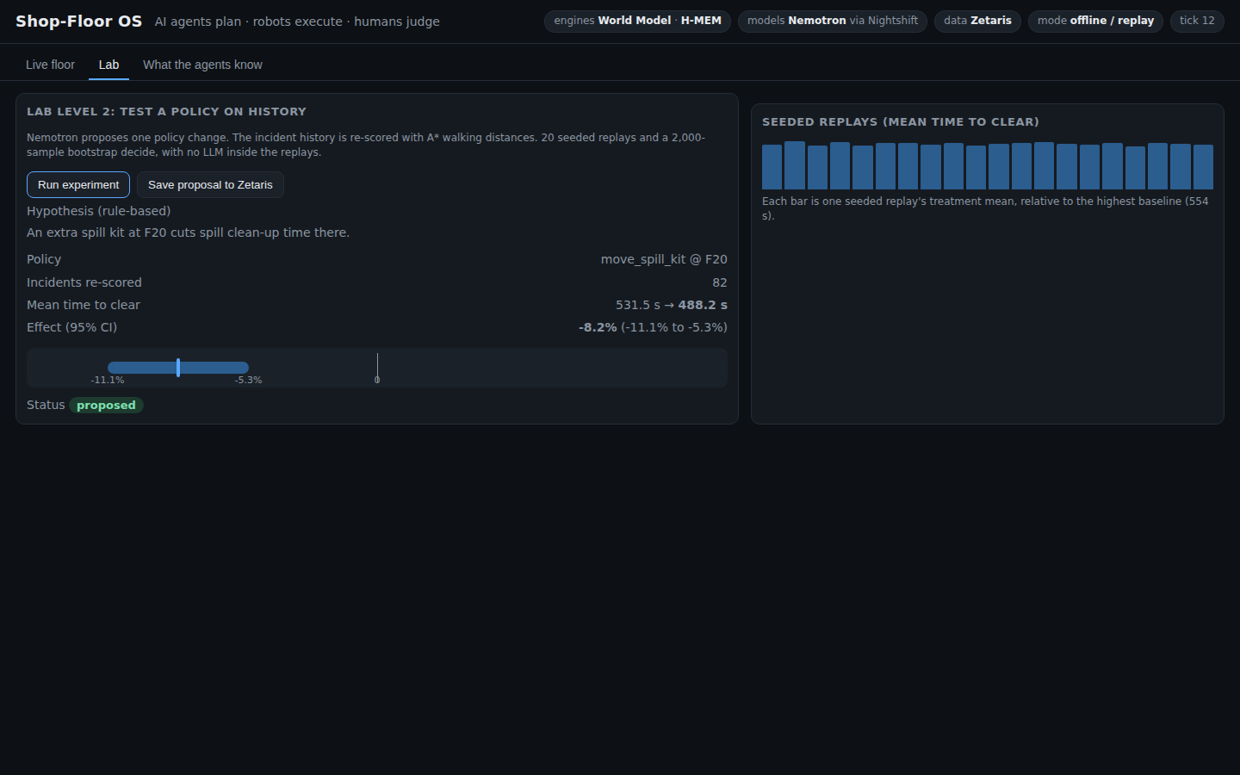Click the Shop-Floor OS title

pos(78,21)
